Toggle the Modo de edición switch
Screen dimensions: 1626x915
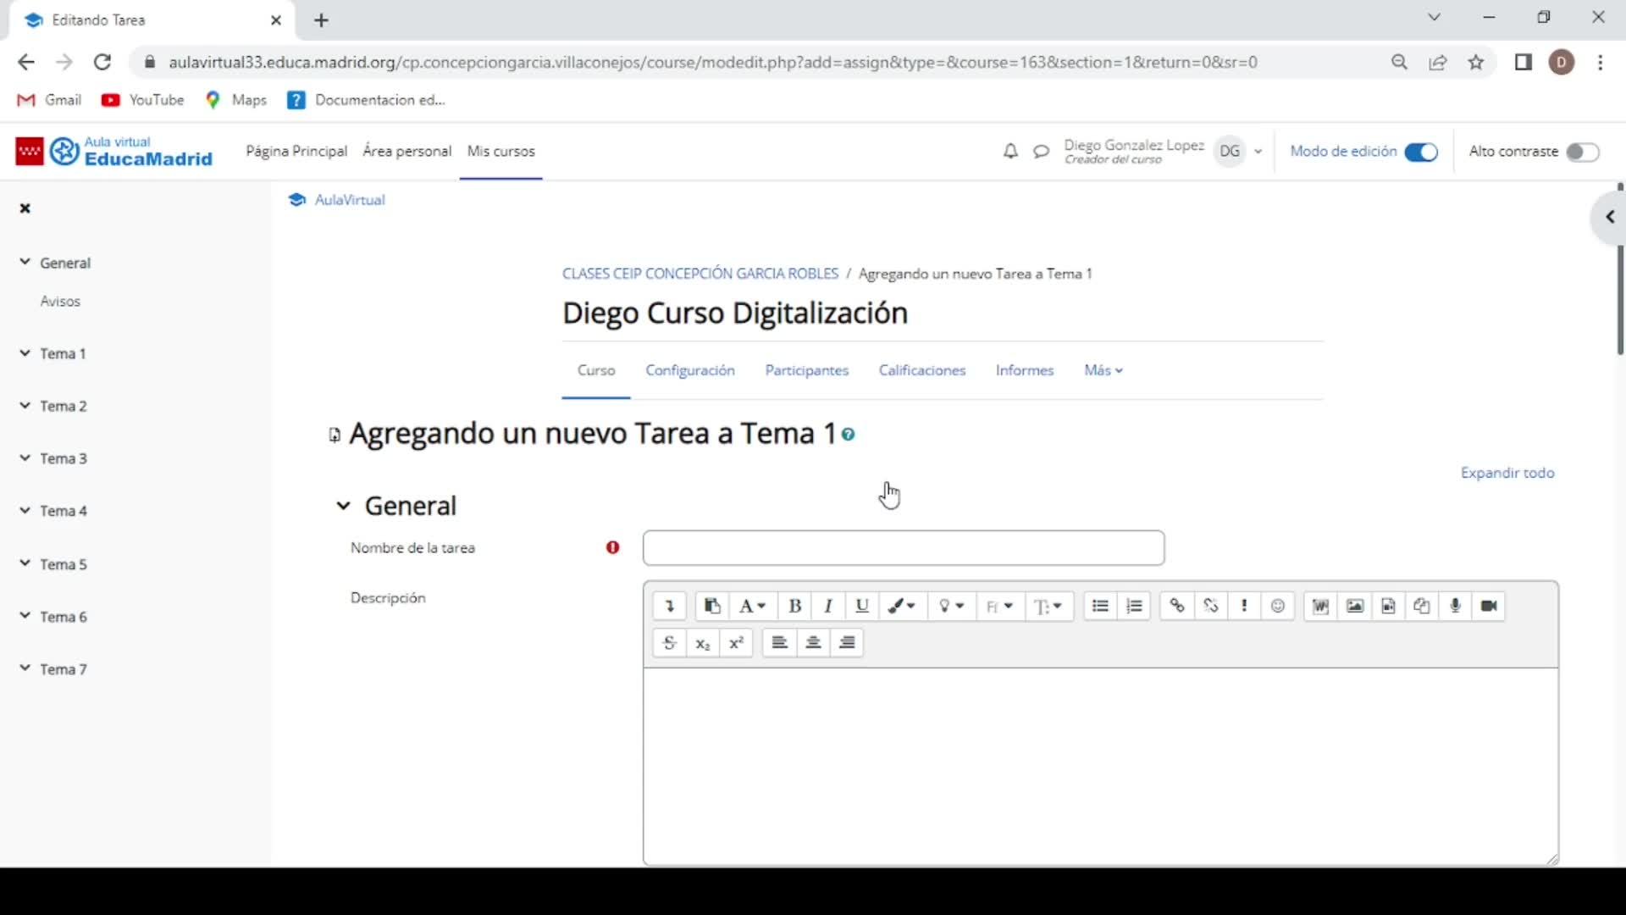tap(1420, 152)
